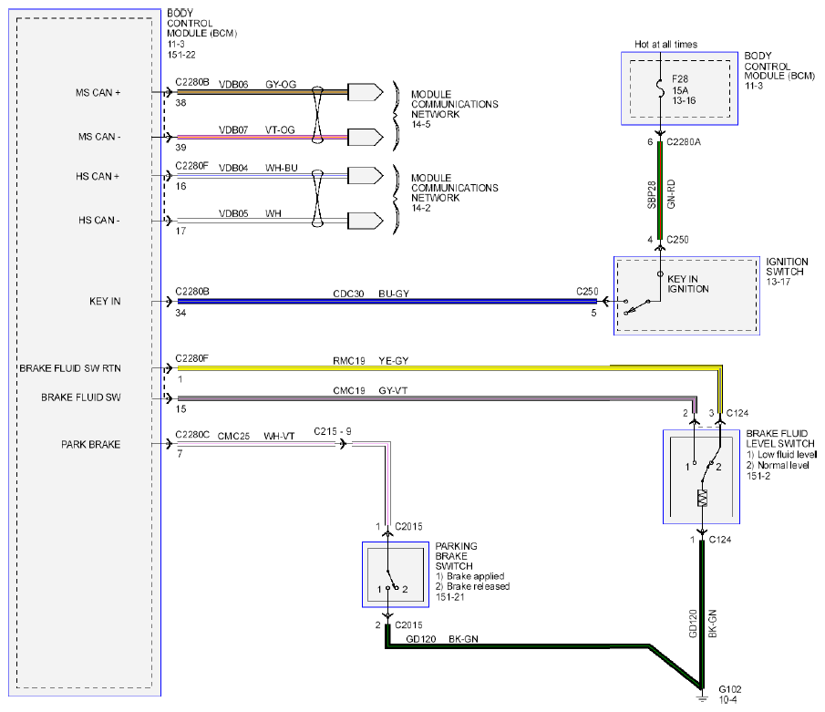This screenshot has height=712, width=825.
Task: Click the key-in ignition switch contact symbol
Action: (638, 307)
